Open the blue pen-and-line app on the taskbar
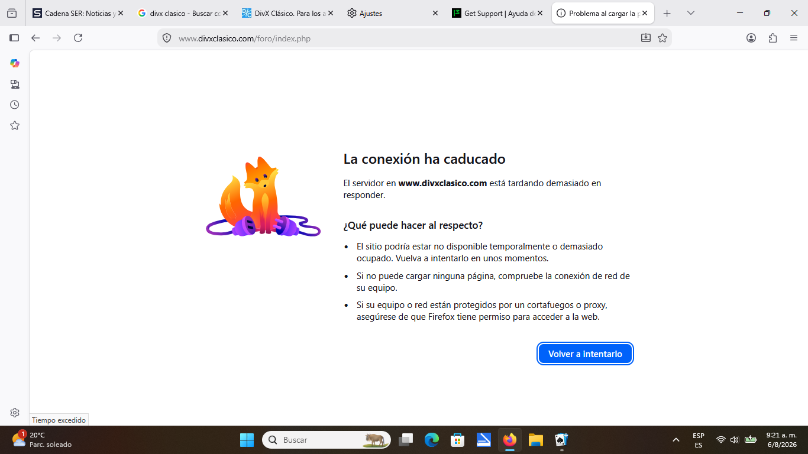 (x=484, y=440)
